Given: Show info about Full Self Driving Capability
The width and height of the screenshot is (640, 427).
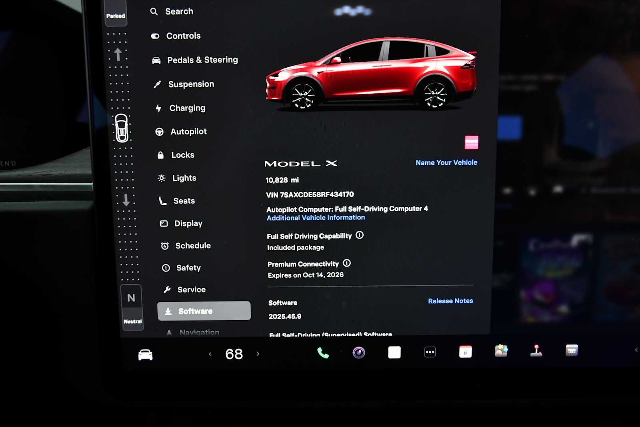Looking at the screenshot, I should [360, 235].
